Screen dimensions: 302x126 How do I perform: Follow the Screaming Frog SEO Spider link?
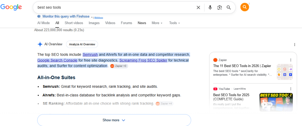(143, 60)
